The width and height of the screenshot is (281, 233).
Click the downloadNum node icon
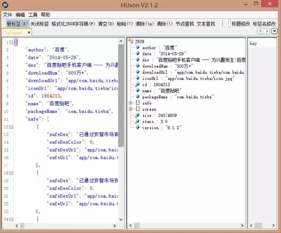[x=138, y=66]
